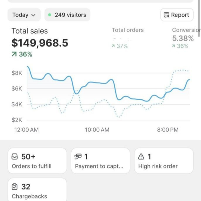201x201 pixels.
Task: Select the Total sales metric
Action: (x=30, y=31)
